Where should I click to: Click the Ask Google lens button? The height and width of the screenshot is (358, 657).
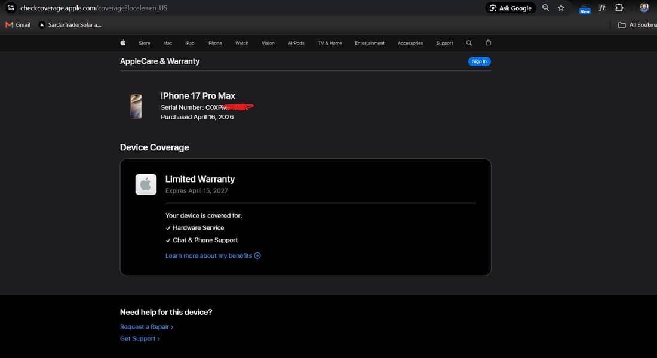511,8
